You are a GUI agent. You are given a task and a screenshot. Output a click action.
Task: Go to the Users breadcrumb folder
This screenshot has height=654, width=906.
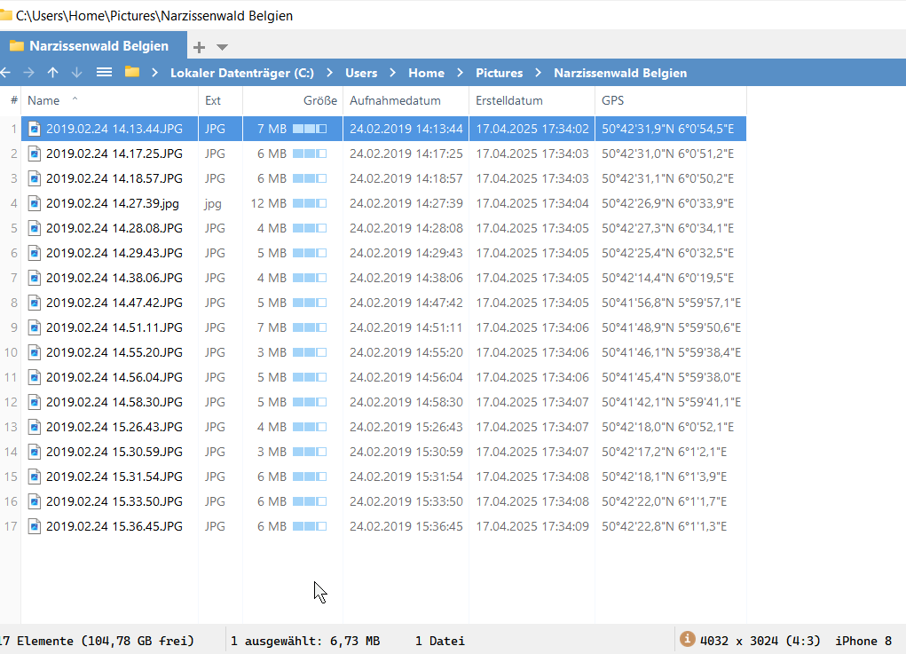coord(361,73)
